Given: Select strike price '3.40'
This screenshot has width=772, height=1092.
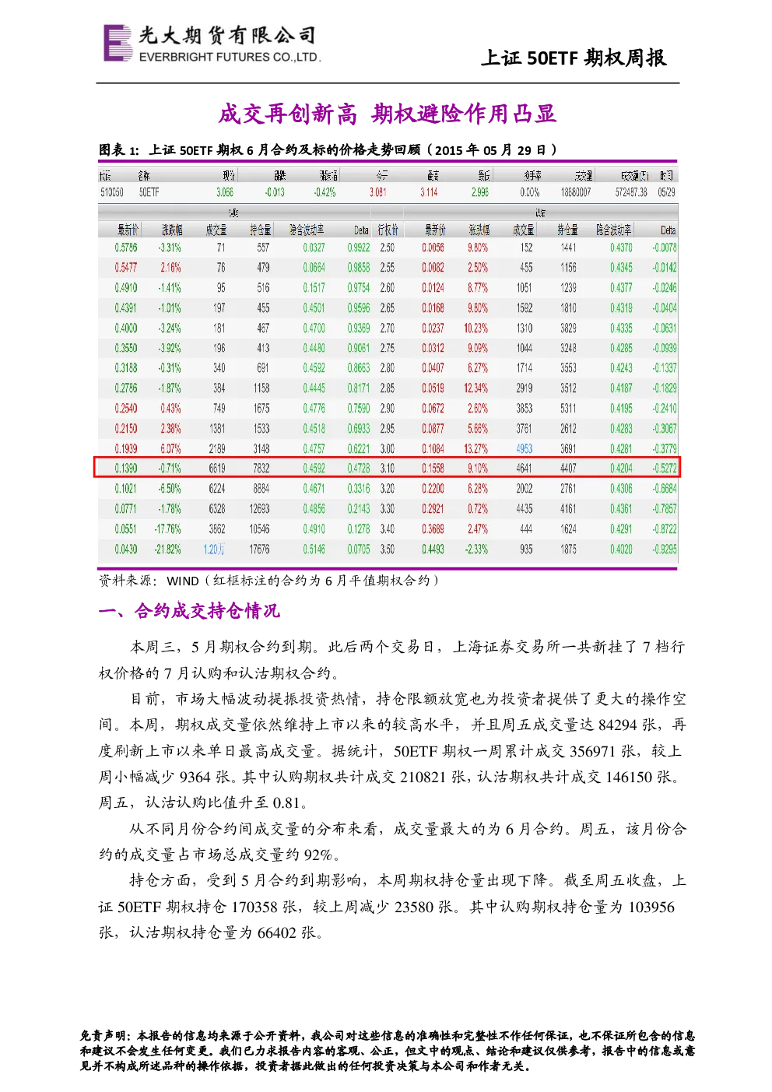Looking at the screenshot, I should click(388, 529).
